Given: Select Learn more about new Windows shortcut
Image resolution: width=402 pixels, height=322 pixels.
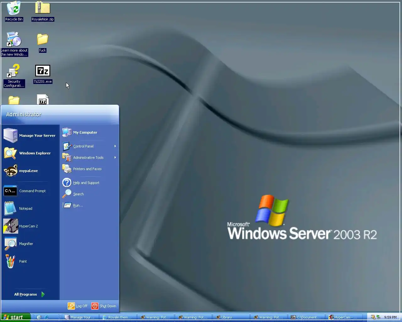Looking at the screenshot, I should click(x=14, y=44).
